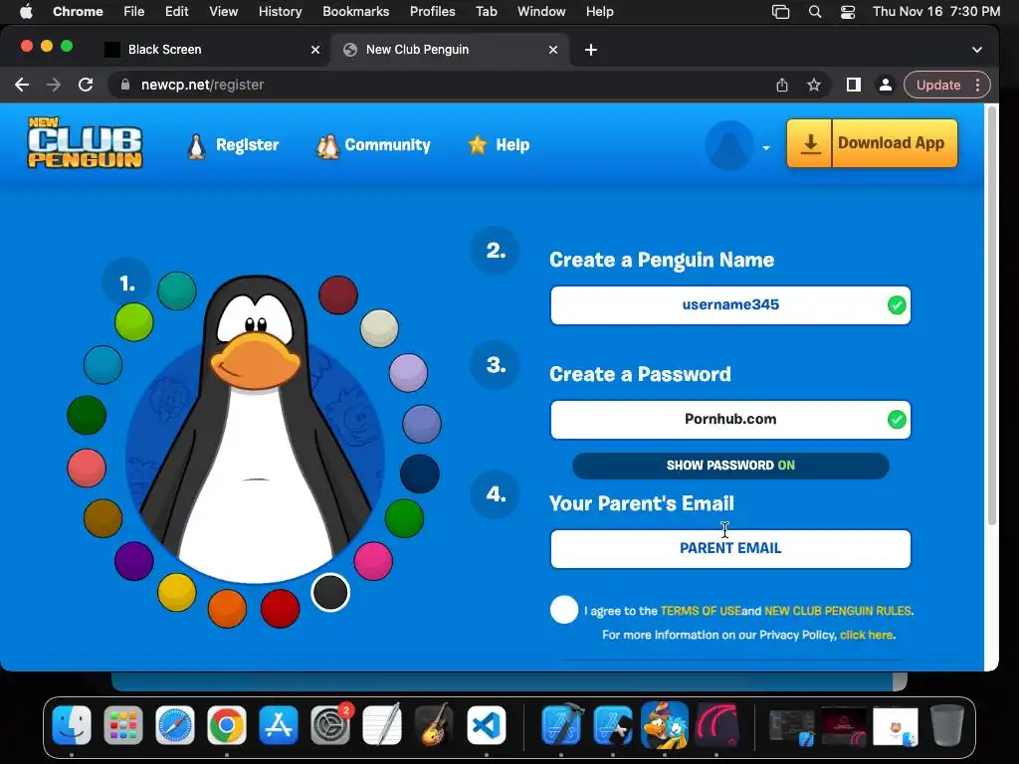Open the Window menu
This screenshot has width=1019, height=764.
[541, 12]
